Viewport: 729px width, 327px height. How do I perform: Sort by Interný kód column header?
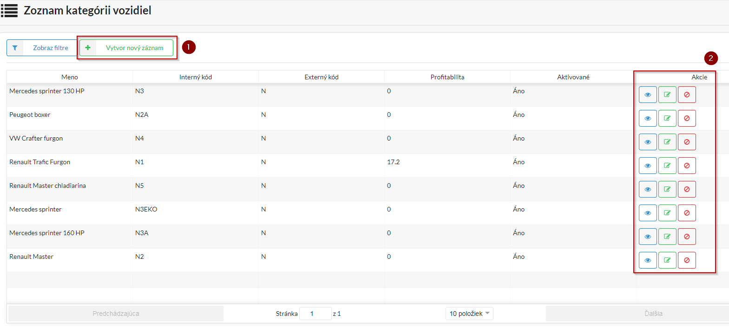(x=196, y=77)
